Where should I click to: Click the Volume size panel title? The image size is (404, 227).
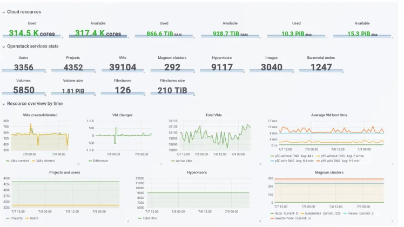click(73, 81)
